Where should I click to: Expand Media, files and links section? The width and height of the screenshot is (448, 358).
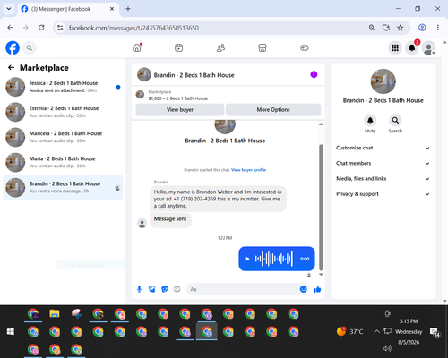point(383,179)
